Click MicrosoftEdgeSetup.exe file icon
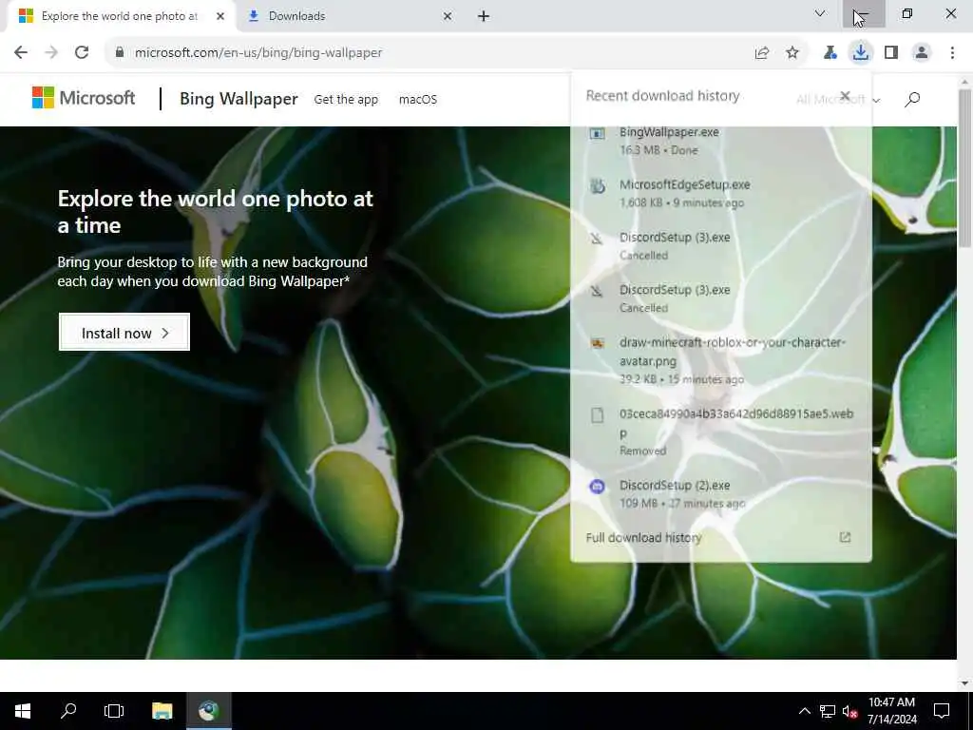Image resolution: width=973 pixels, height=730 pixels. (597, 185)
